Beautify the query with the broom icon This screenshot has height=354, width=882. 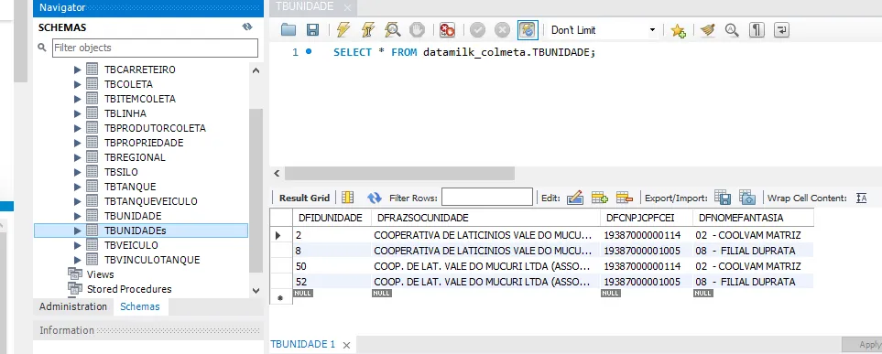[x=708, y=30]
